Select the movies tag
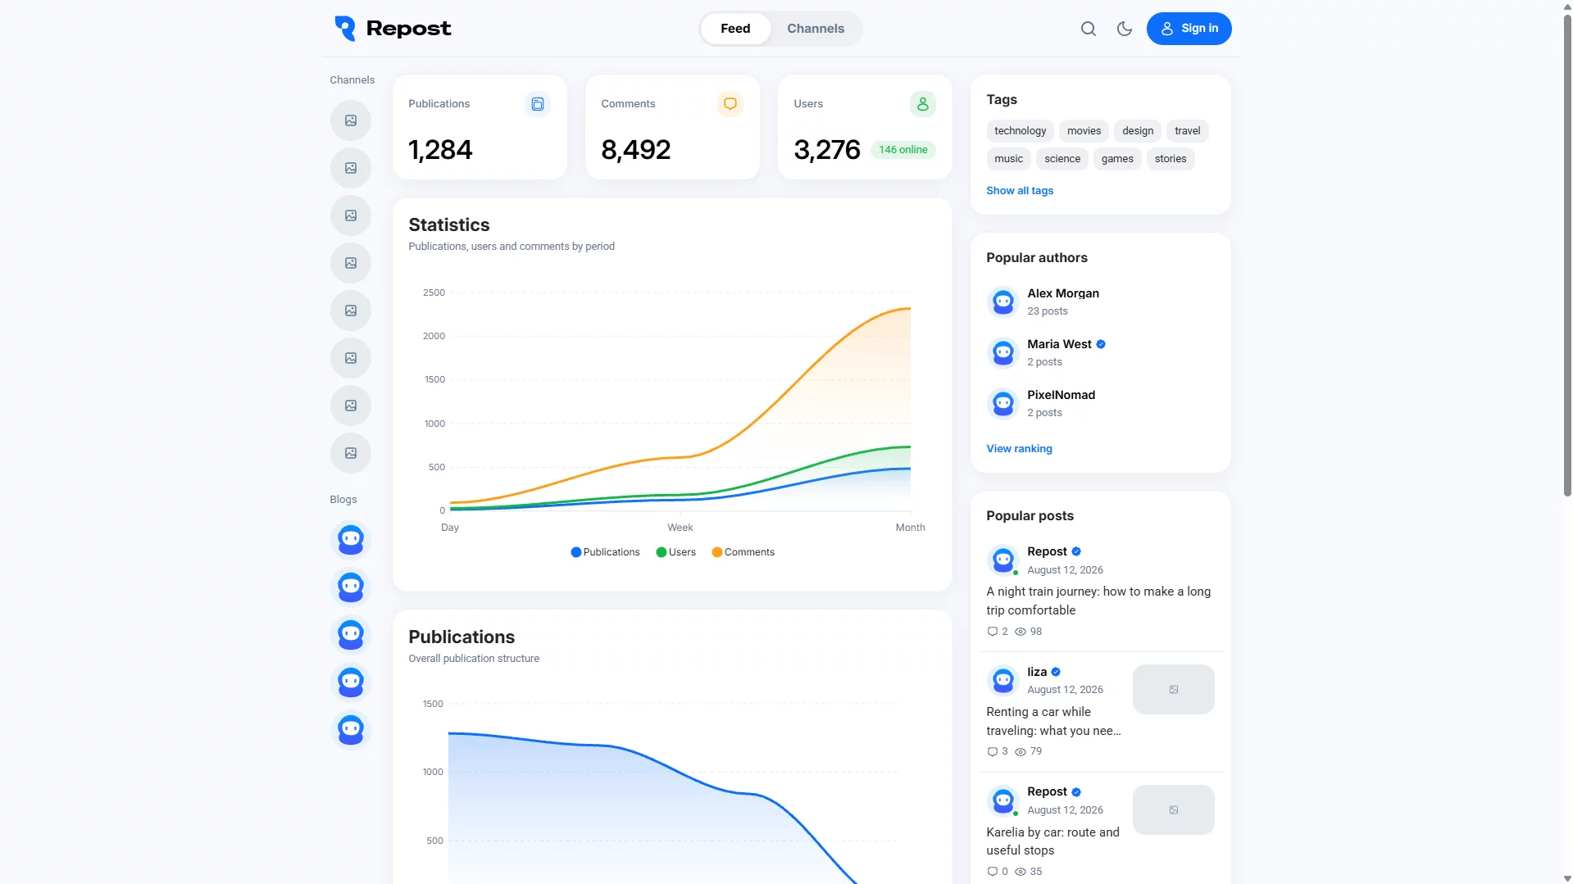The height and width of the screenshot is (884, 1573). pos(1084,131)
